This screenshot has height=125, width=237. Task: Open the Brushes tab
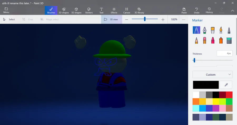tap(51, 10)
